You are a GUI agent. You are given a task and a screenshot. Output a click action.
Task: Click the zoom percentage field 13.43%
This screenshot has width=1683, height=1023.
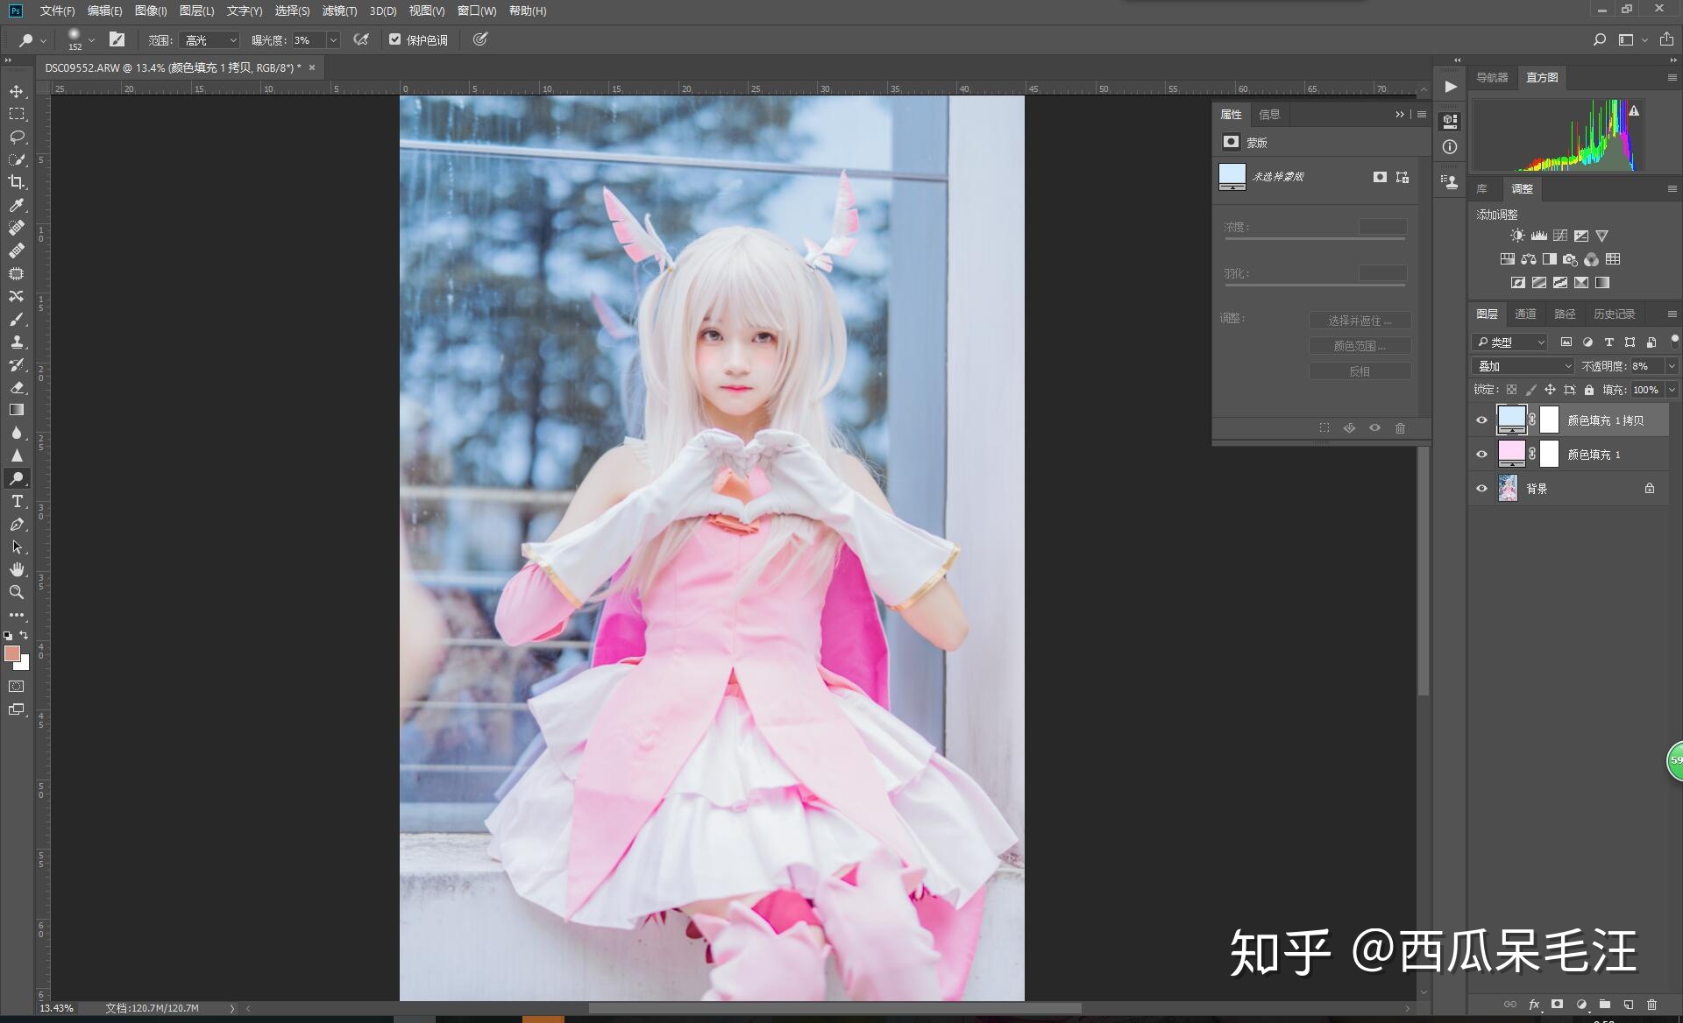pyautogui.click(x=57, y=1008)
